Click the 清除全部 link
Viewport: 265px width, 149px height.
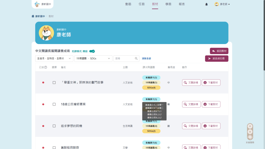146,59
